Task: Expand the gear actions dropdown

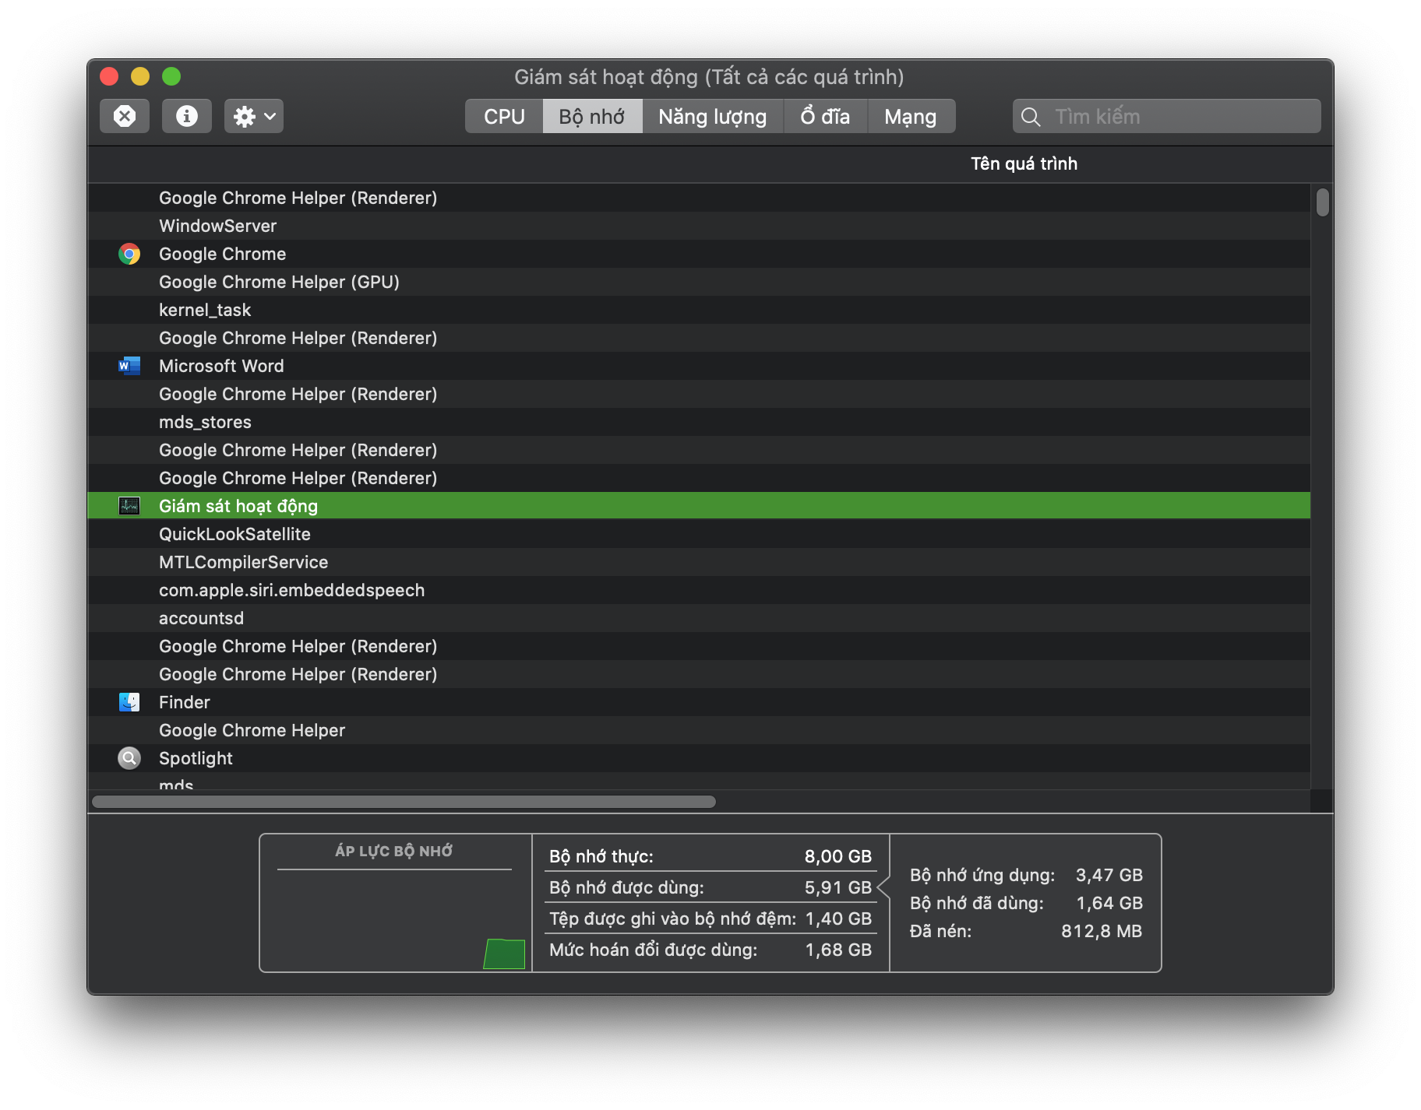Action: click(x=254, y=116)
